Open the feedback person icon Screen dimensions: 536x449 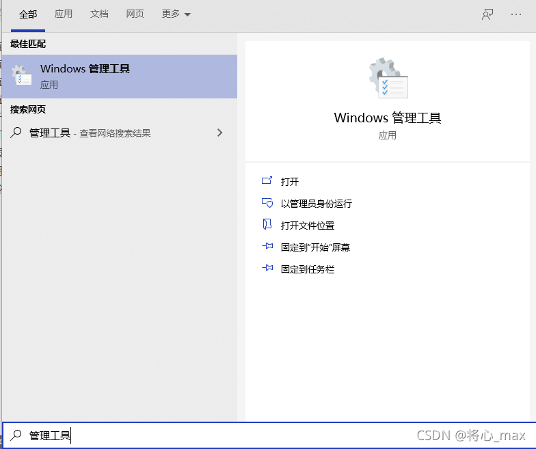point(487,14)
